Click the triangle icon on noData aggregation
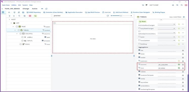 coord(183,72)
